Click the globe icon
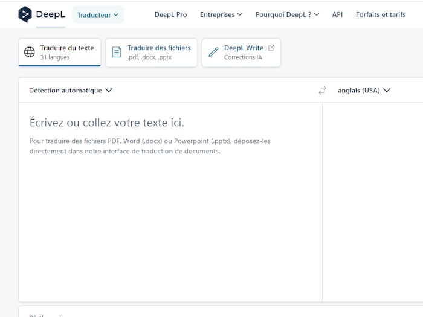The height and width of the screenshot is (317, 423). tap(30, 53)
